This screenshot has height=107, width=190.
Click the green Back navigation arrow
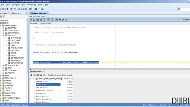click(x=30, y=9)
